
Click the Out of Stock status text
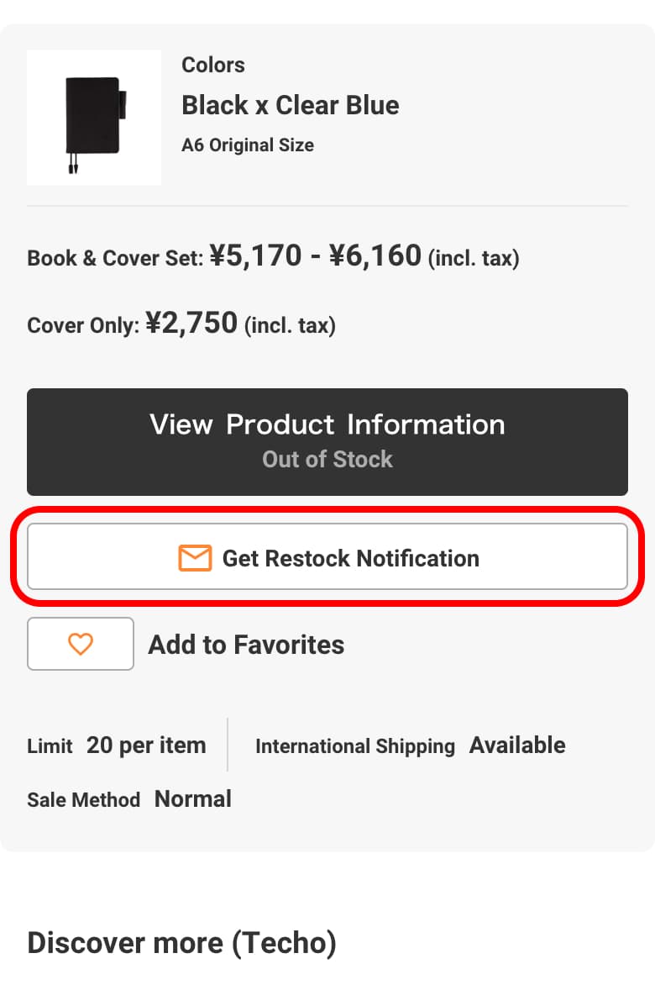click(327, 459)
